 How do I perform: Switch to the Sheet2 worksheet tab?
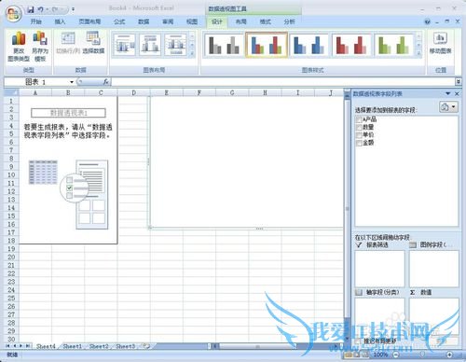click(x=99, y=346)
